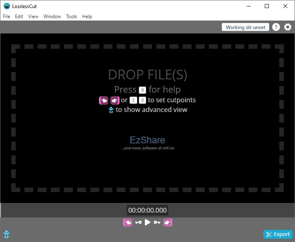
Task: Click the timecode 00:00:00.000 field
Action: click(x=147, y=210)
